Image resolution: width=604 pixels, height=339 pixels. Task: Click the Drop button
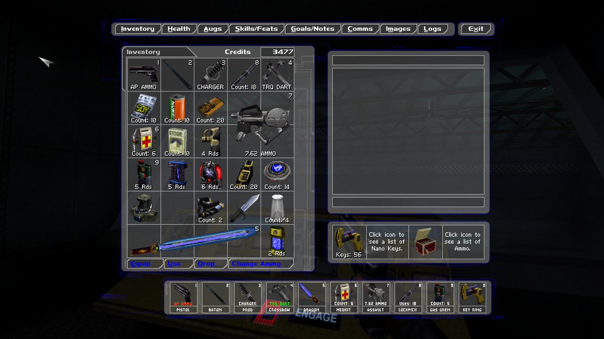pos(210,264)
